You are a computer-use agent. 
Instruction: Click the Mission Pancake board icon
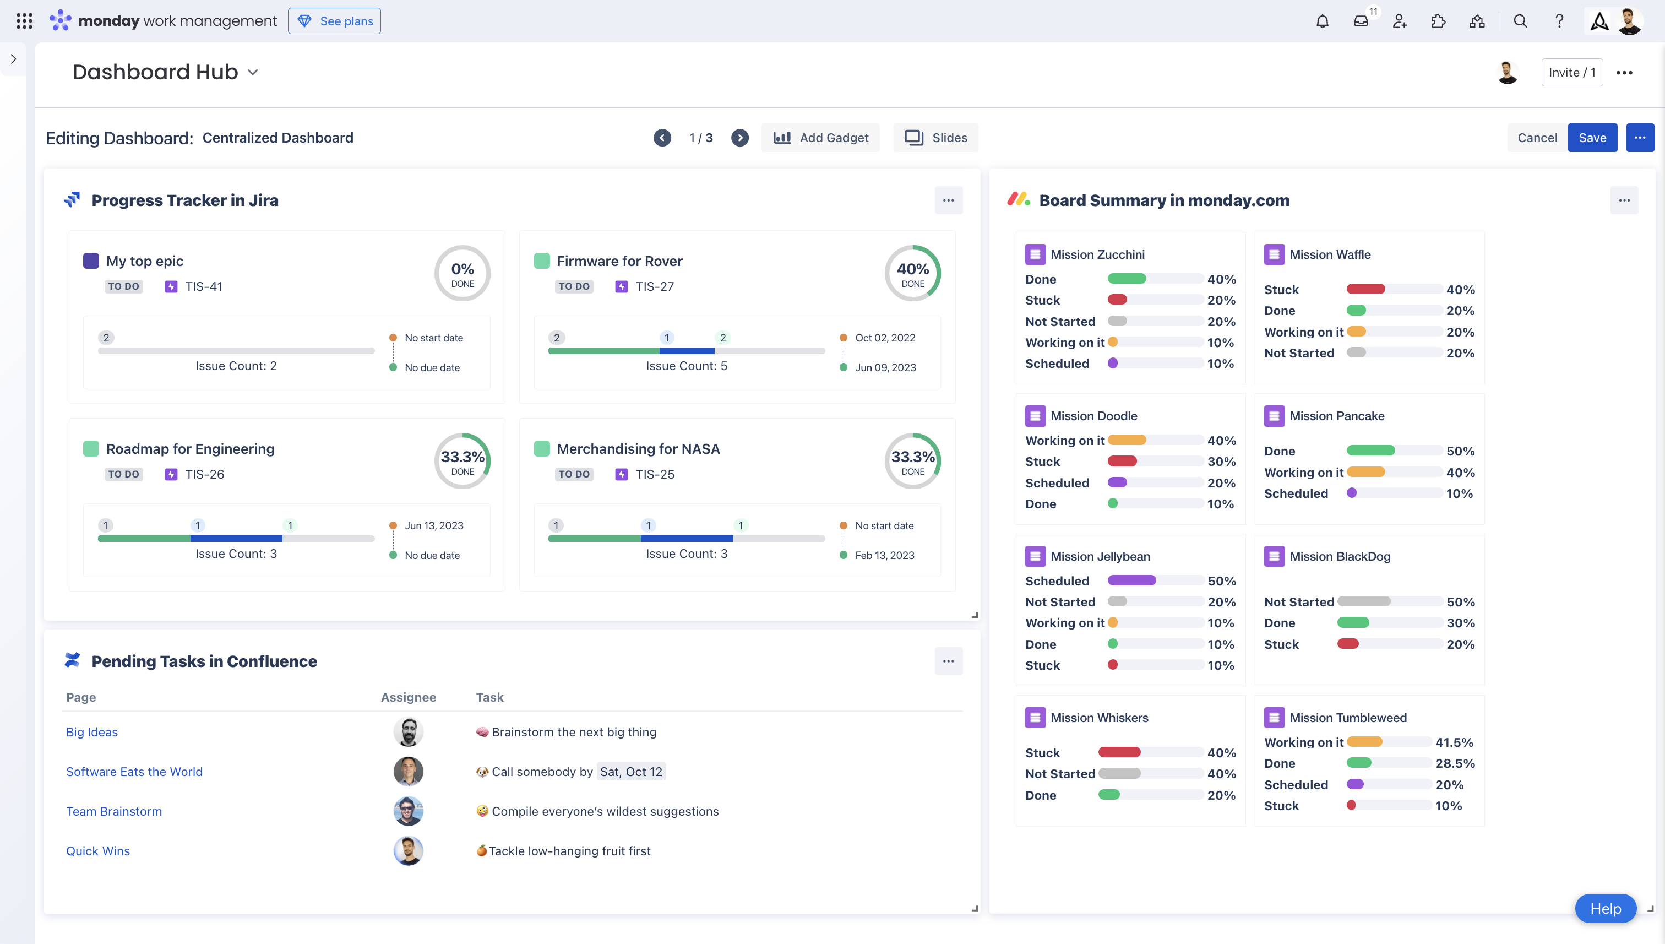coord(1274,416)
